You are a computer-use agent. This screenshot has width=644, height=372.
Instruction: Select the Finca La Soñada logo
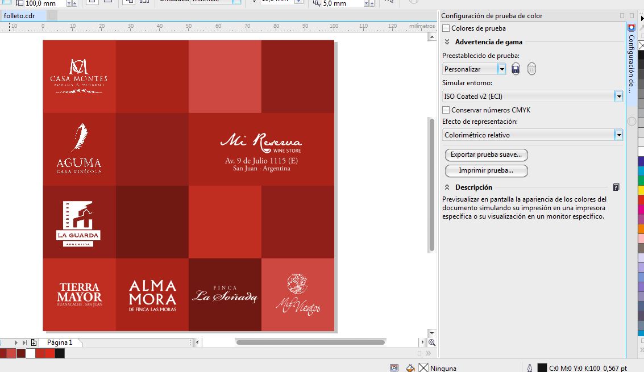225,294
